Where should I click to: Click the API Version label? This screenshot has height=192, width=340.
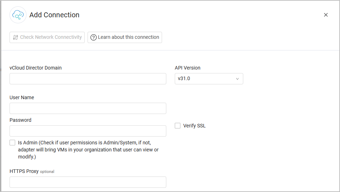point(187,68)
